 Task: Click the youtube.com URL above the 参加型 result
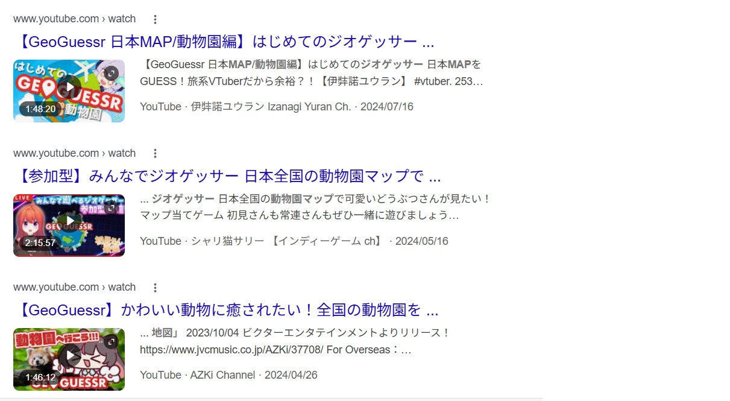point(74,153)
